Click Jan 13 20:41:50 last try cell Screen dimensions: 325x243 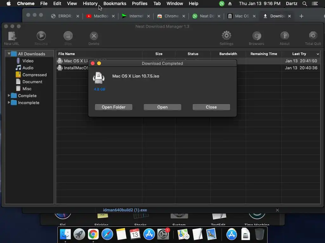pyautogui.click(x=301, y=61)
